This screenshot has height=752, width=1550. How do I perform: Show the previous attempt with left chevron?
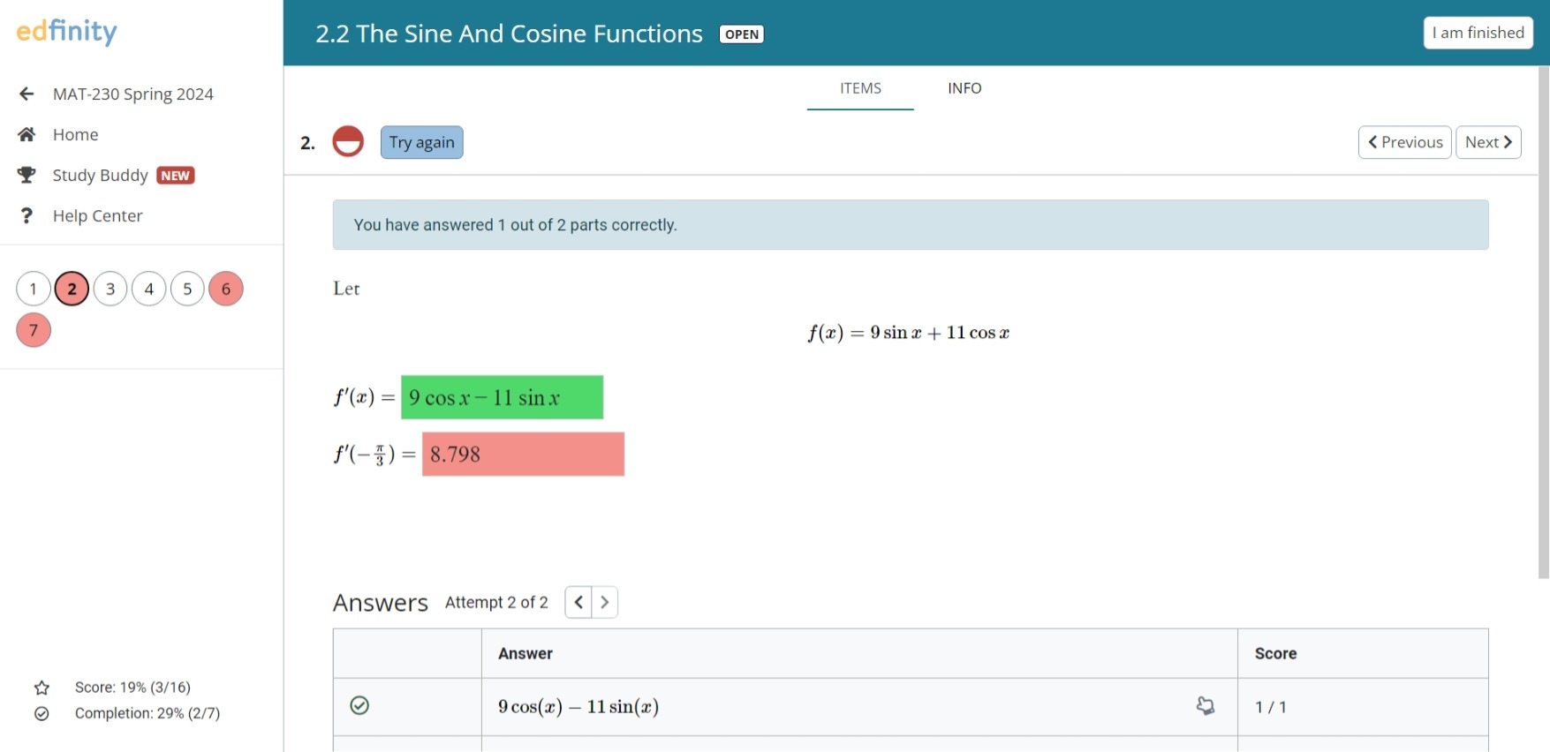click(578, 602)
